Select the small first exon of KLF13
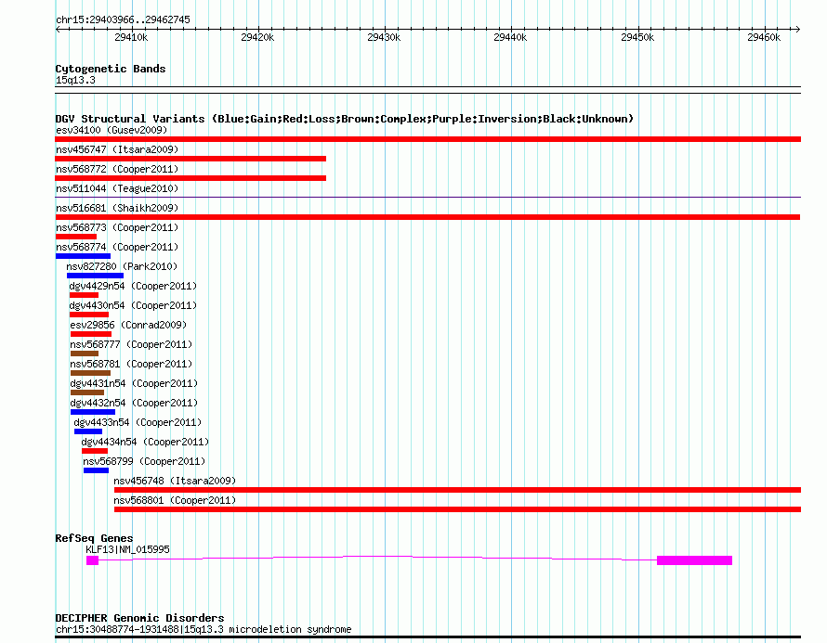The image size is (827, 643). (x=92, y=560)
